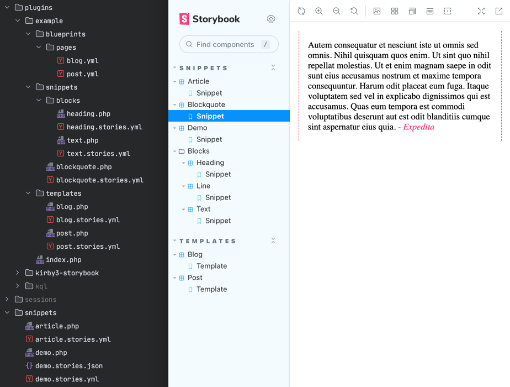Screen dimensions: 510x387
Task: Collapse the Blocks folder in sidebar
Action: [x=198, y=151]
